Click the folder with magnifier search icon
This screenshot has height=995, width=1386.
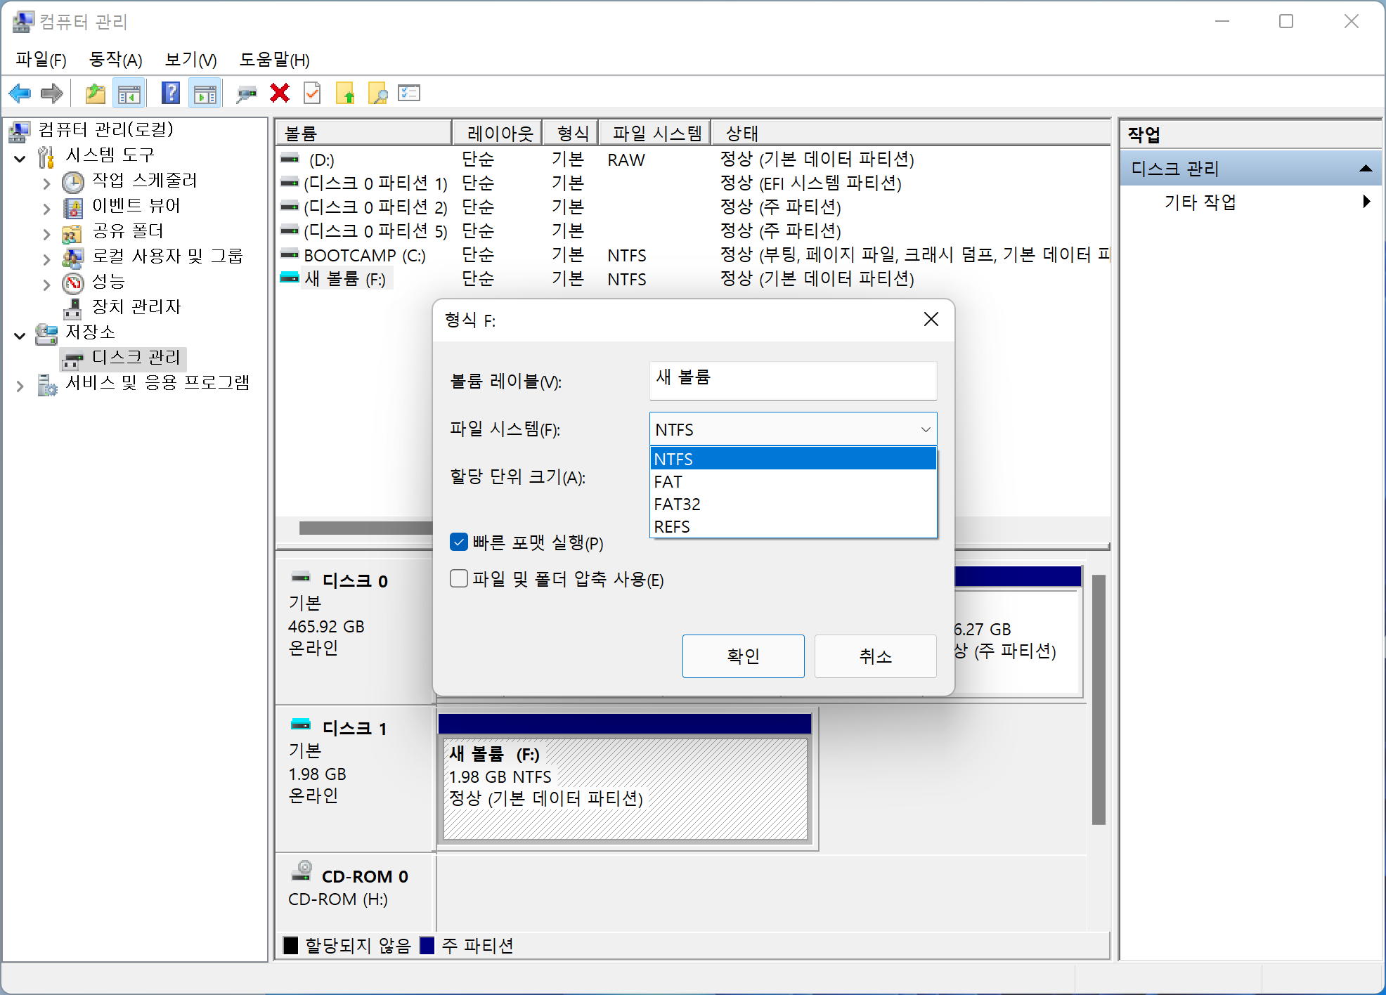click(377, 93)
